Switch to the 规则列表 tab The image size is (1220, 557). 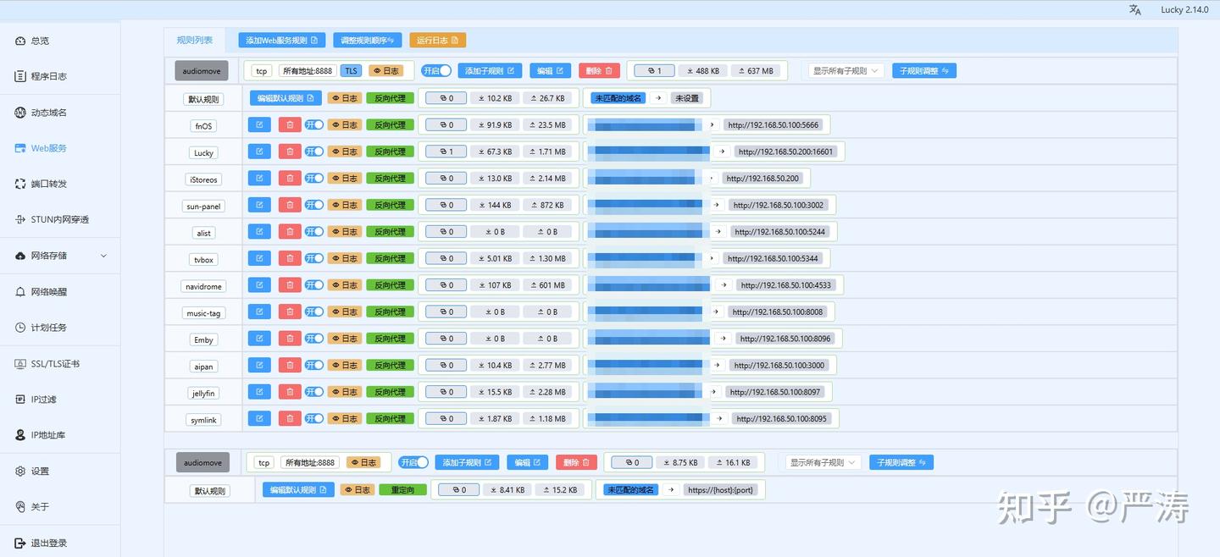coord(194,39)
